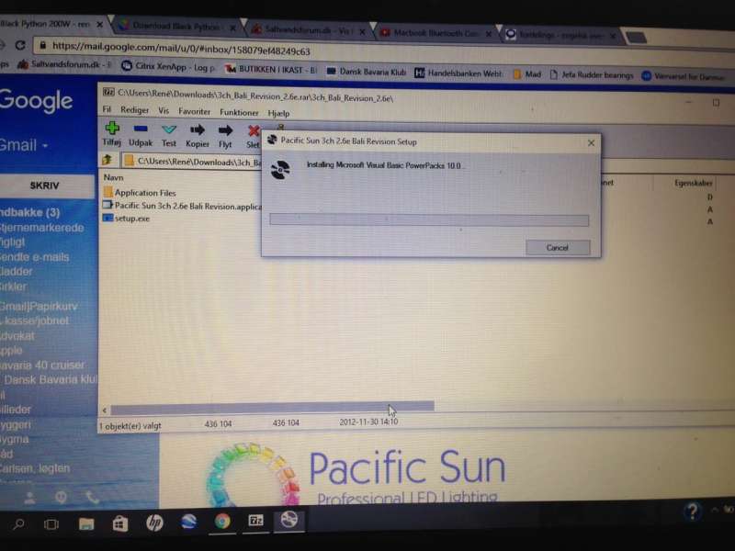Viewport: 735px width, 551px height.
Task: Click the HP icon in taskbar
Action: 154,523
